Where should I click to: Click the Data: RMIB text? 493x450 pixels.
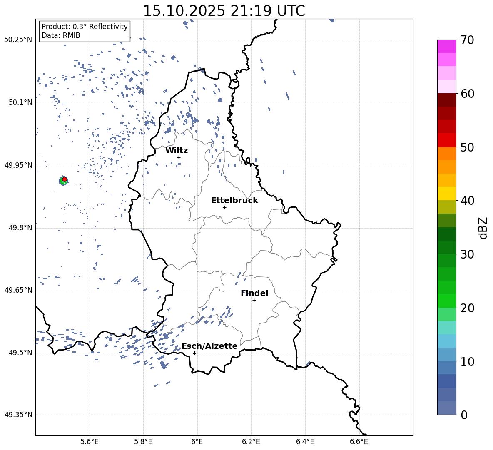(61, 35)
